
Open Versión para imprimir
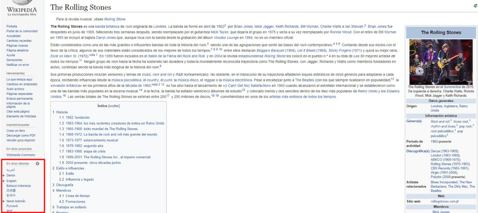point(21,140)
